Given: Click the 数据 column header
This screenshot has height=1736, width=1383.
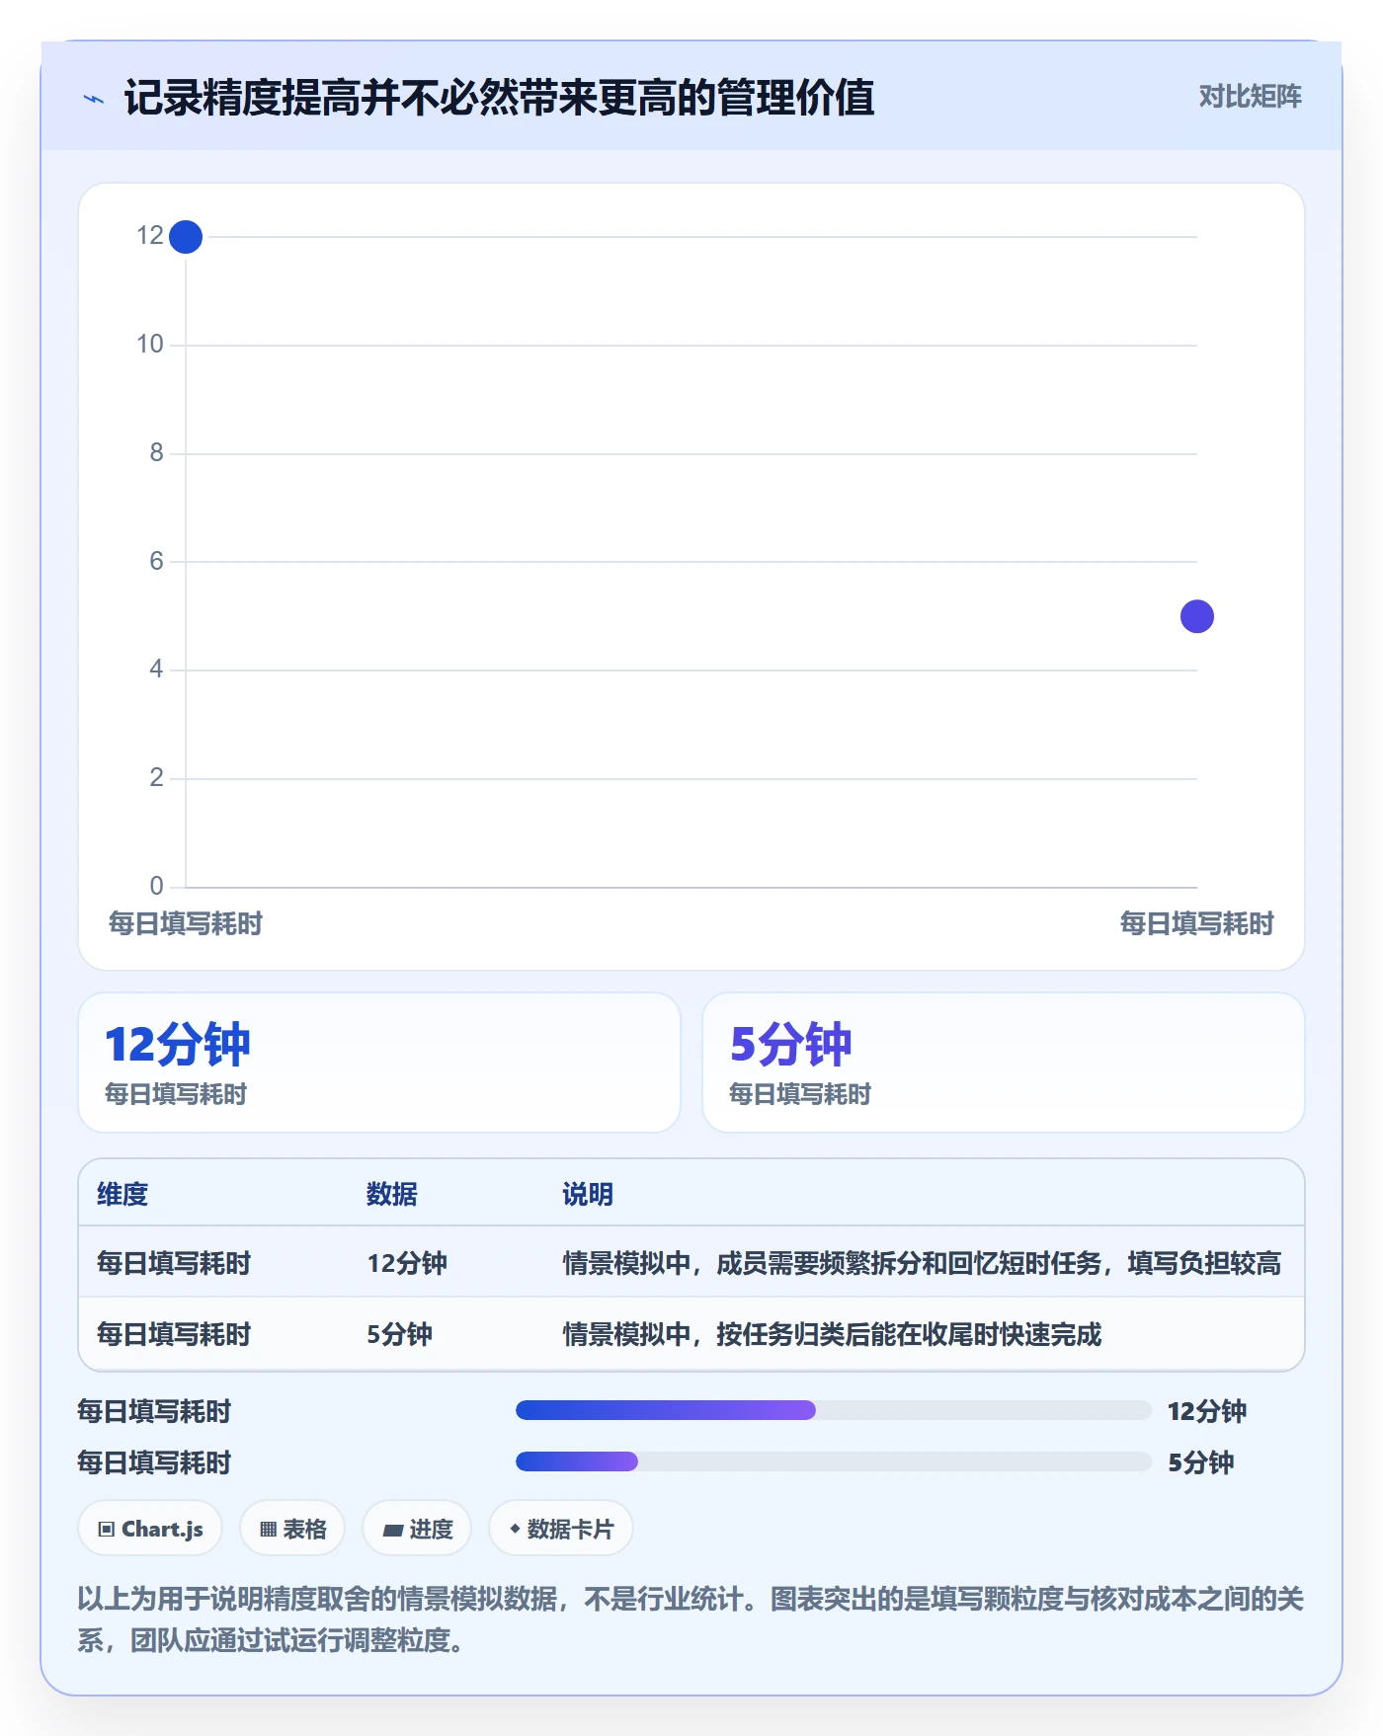Looking at the screenshot, I should coord(392,1194).
